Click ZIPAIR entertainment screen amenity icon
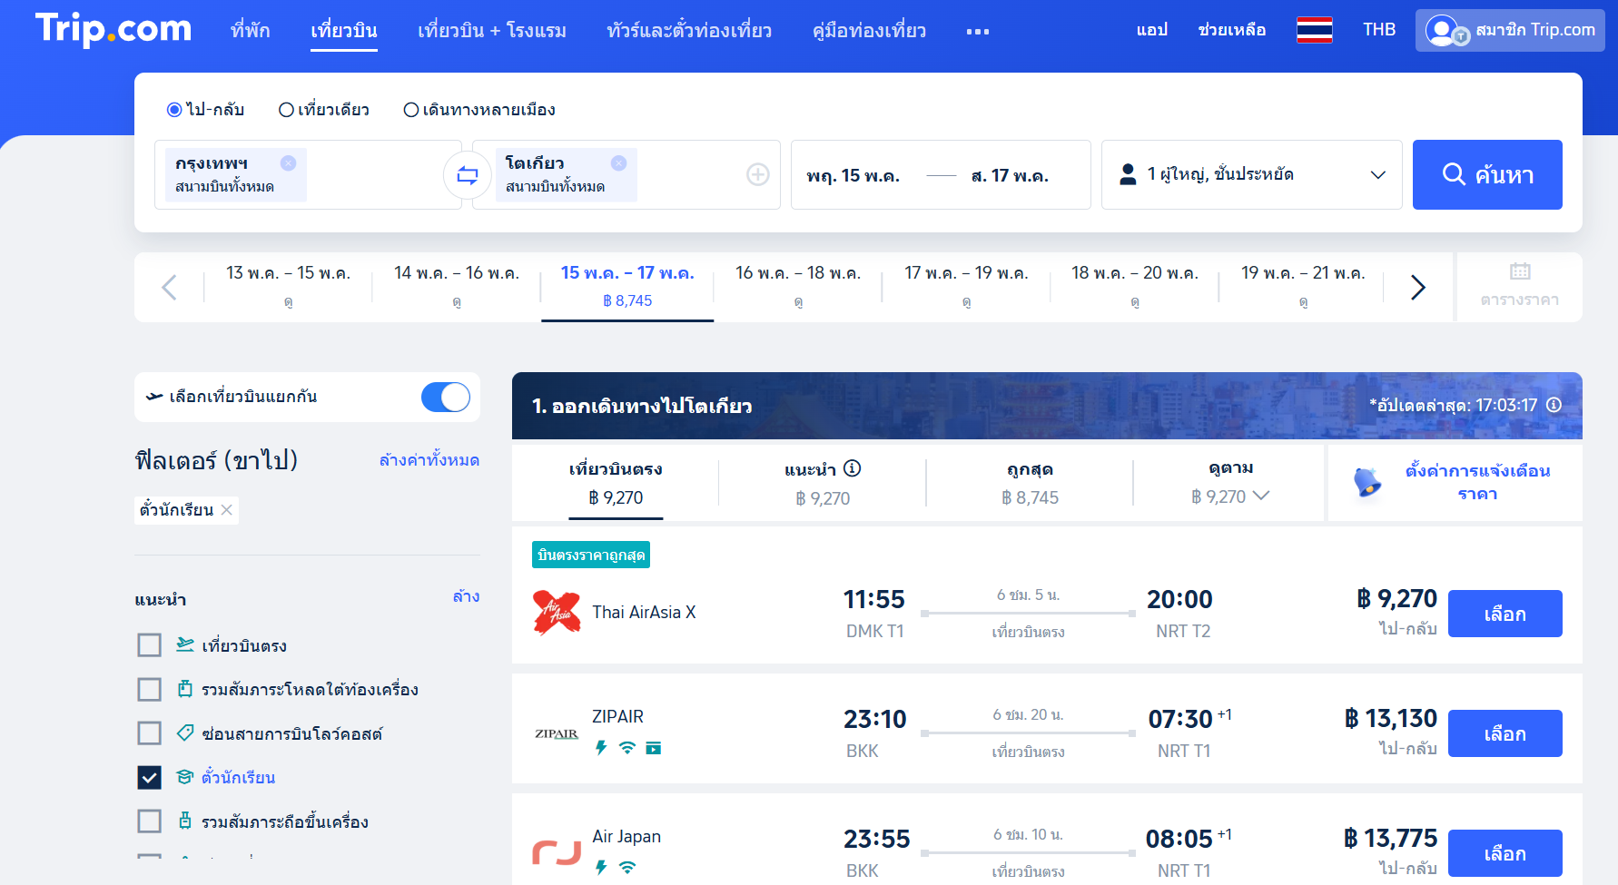 tap(654, 748)
